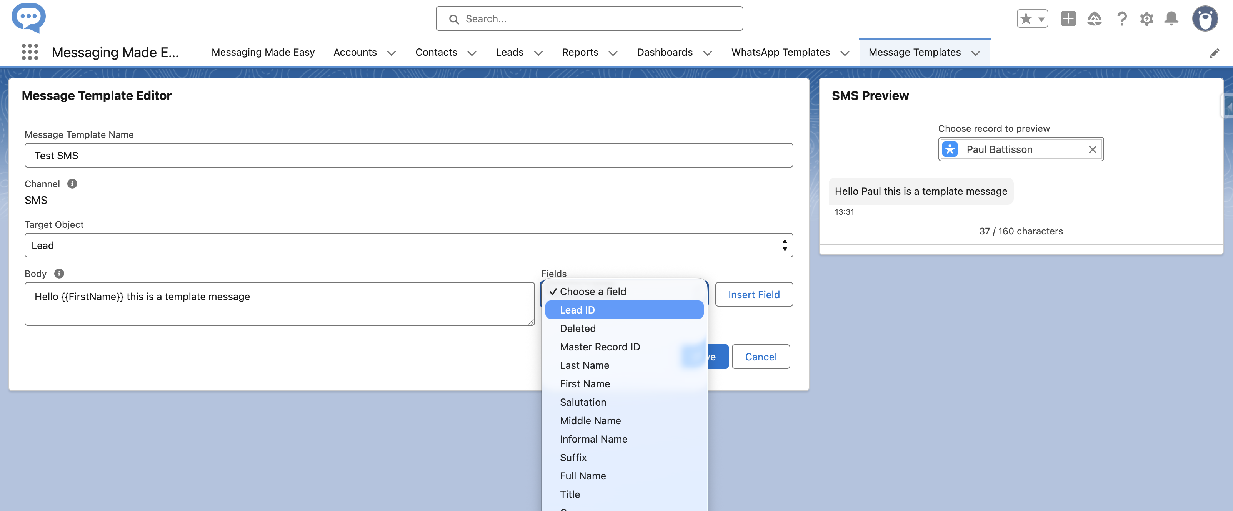Expand the Accounts tab chevron
1233x511 pixels.
coord(392,53)
